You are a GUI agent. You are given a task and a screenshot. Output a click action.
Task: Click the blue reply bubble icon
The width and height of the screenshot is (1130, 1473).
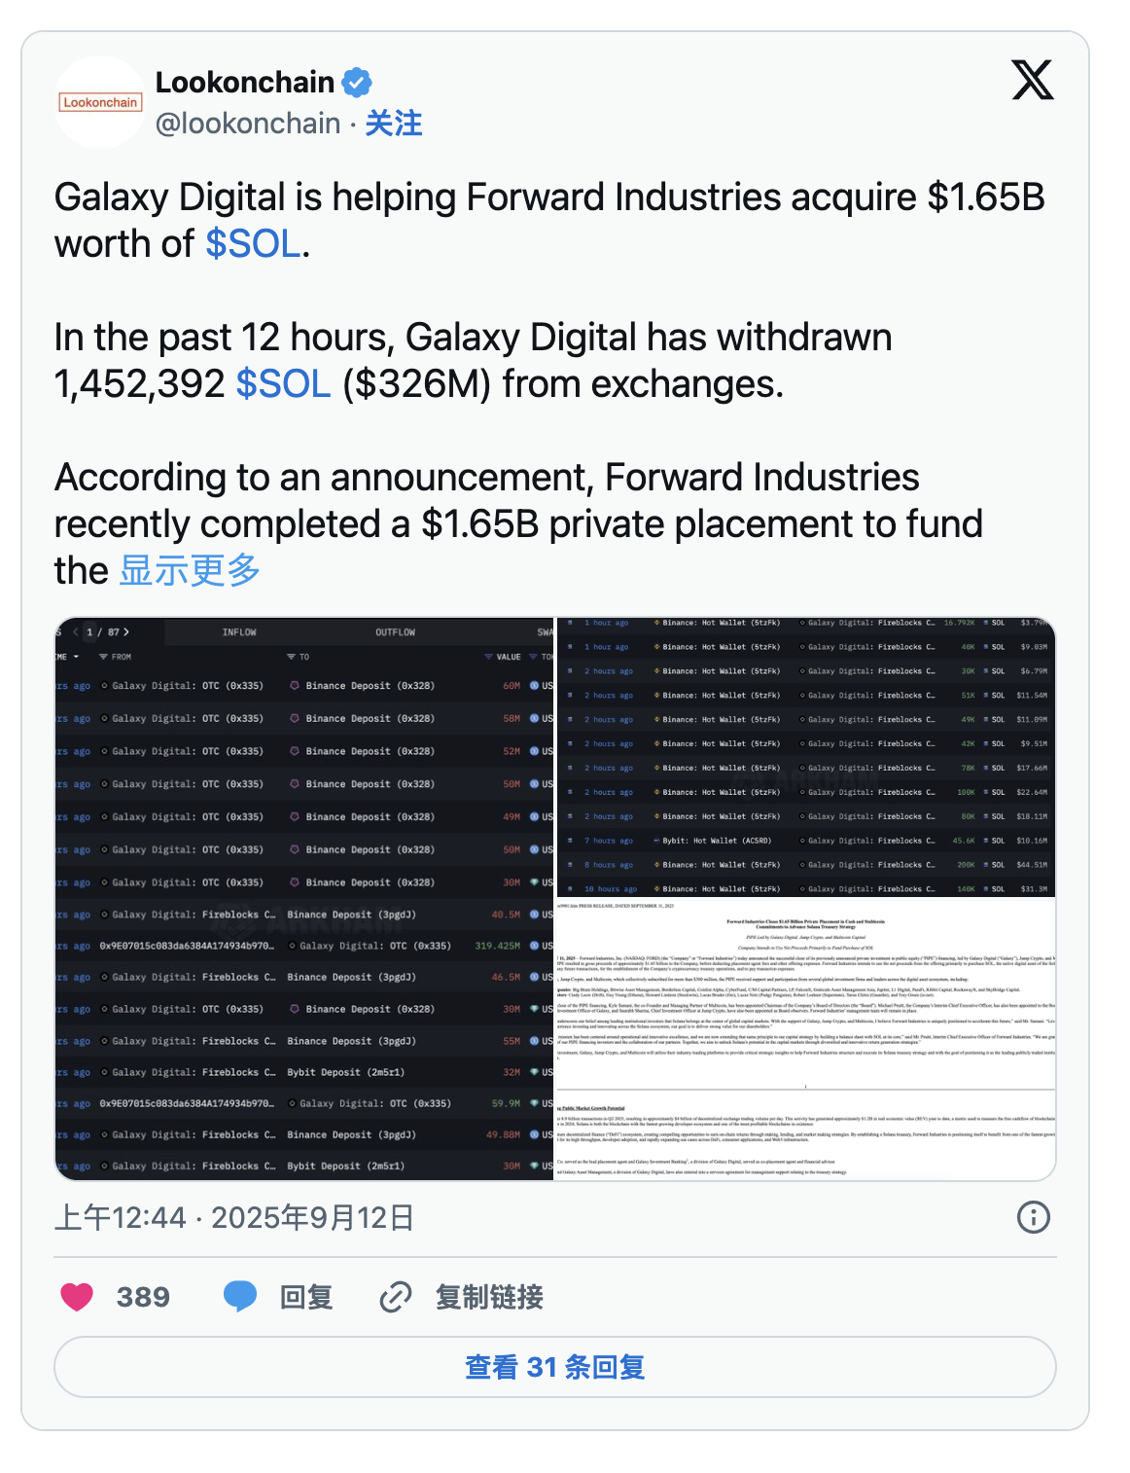click(240, 1296)
